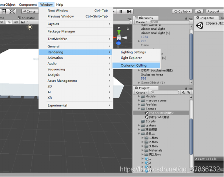Click the green Y axis gizmo cone
This screenshot has height=177, width=224.
coord(119,32)
